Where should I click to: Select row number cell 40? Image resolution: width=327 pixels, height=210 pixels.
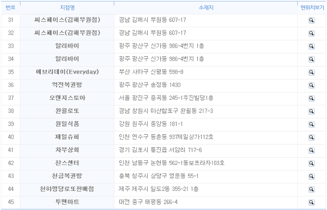pyautogui.click(x=11, y=137)
